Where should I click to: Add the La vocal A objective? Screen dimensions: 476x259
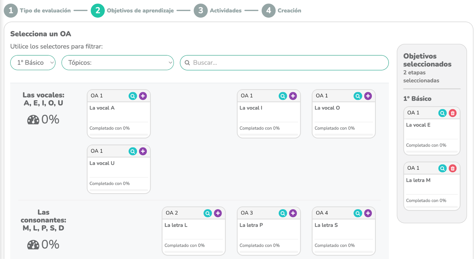pos(143,96)
